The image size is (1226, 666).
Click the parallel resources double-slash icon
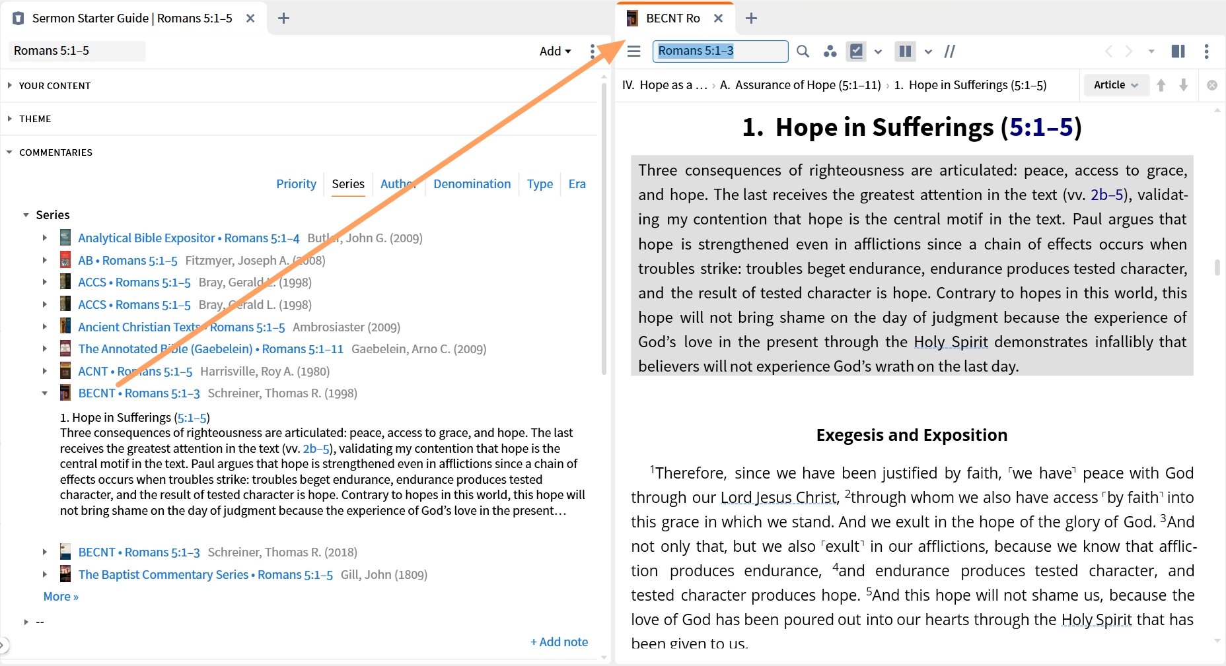coord(950,51)
